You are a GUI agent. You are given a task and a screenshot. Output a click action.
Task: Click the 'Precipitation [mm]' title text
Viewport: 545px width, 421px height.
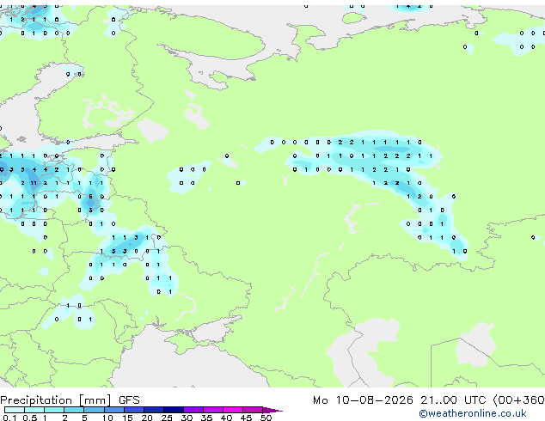tap(56, 400)
